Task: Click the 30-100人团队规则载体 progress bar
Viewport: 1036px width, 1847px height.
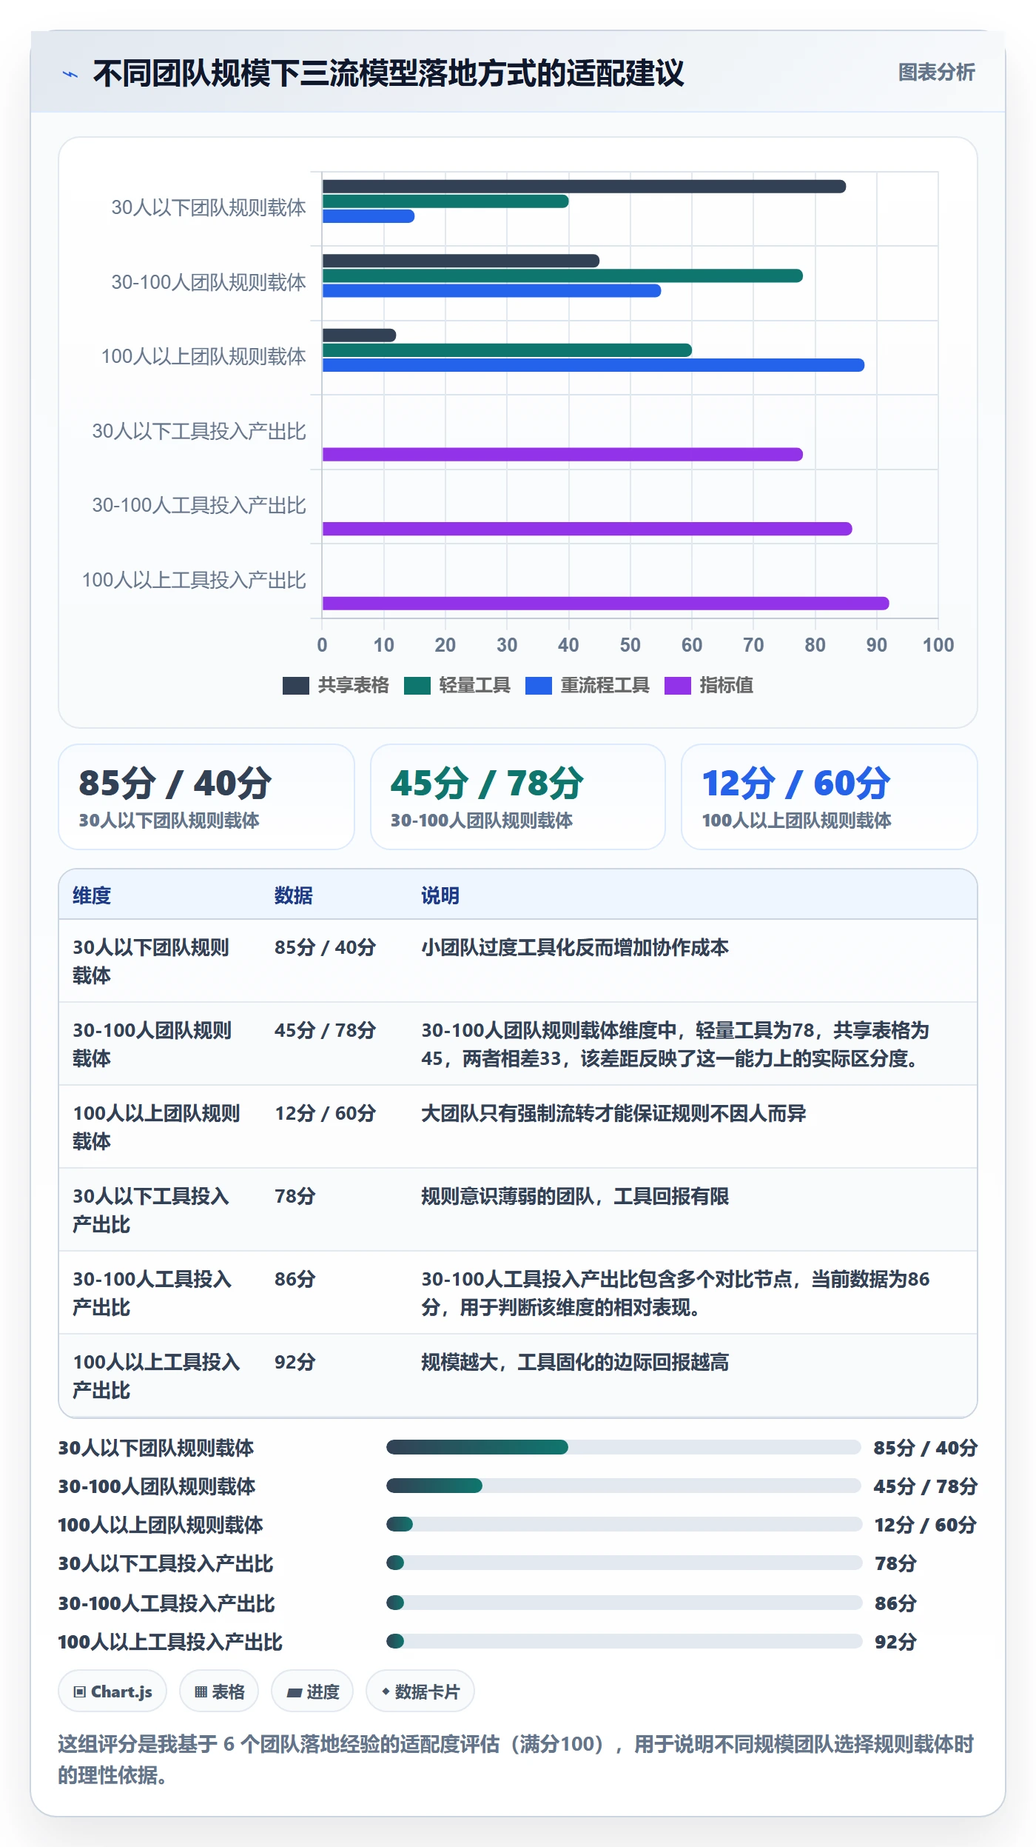Action: pos(624,1486)
